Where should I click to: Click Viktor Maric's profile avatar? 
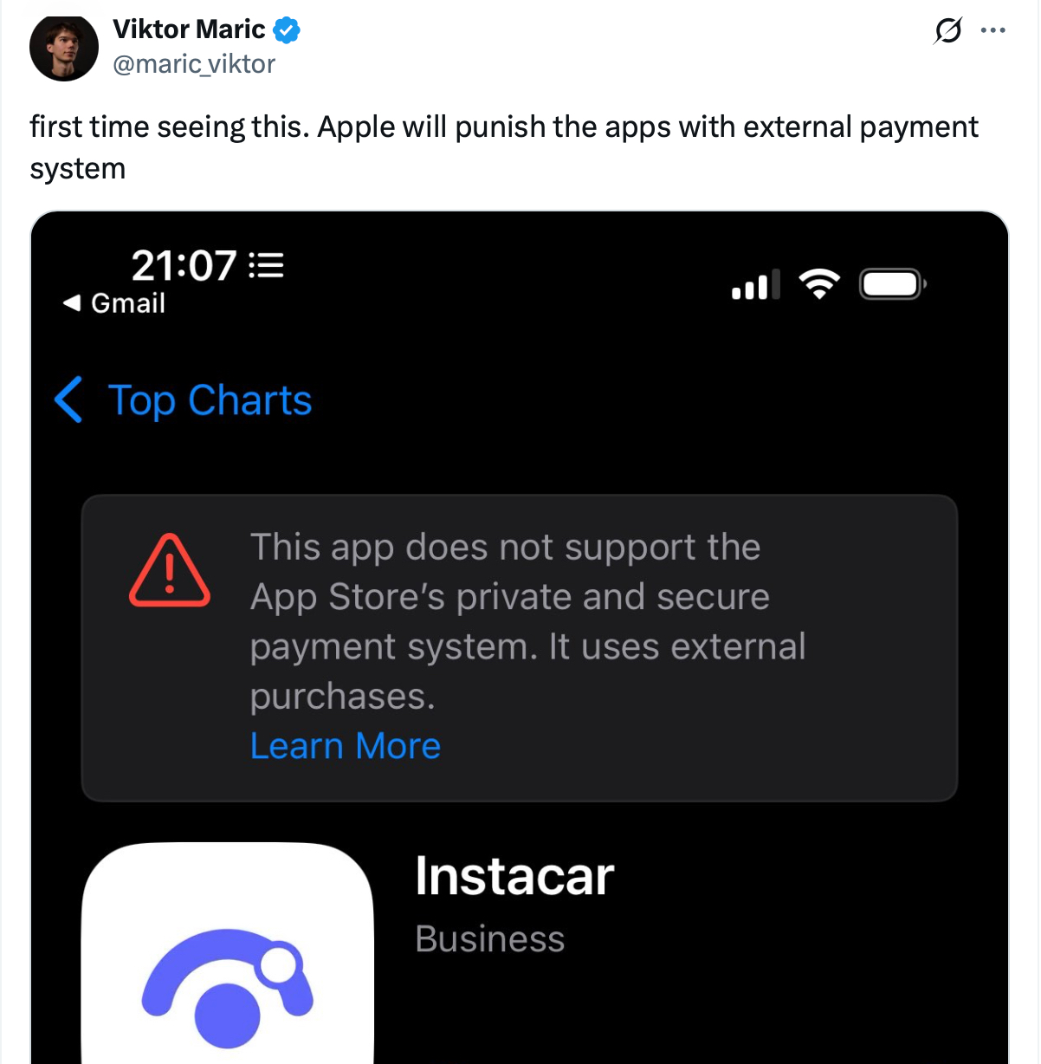63,47
